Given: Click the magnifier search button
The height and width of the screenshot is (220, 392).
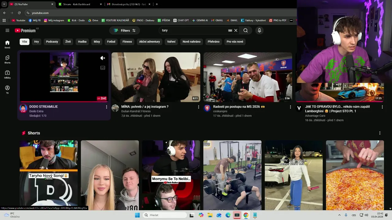Looking at the screenshot, I should (246, 30).
